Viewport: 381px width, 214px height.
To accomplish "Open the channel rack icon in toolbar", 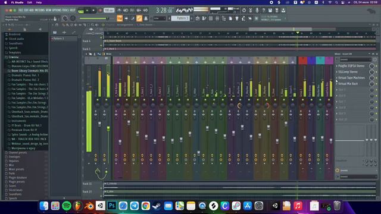I will click(x=211, y=18).
